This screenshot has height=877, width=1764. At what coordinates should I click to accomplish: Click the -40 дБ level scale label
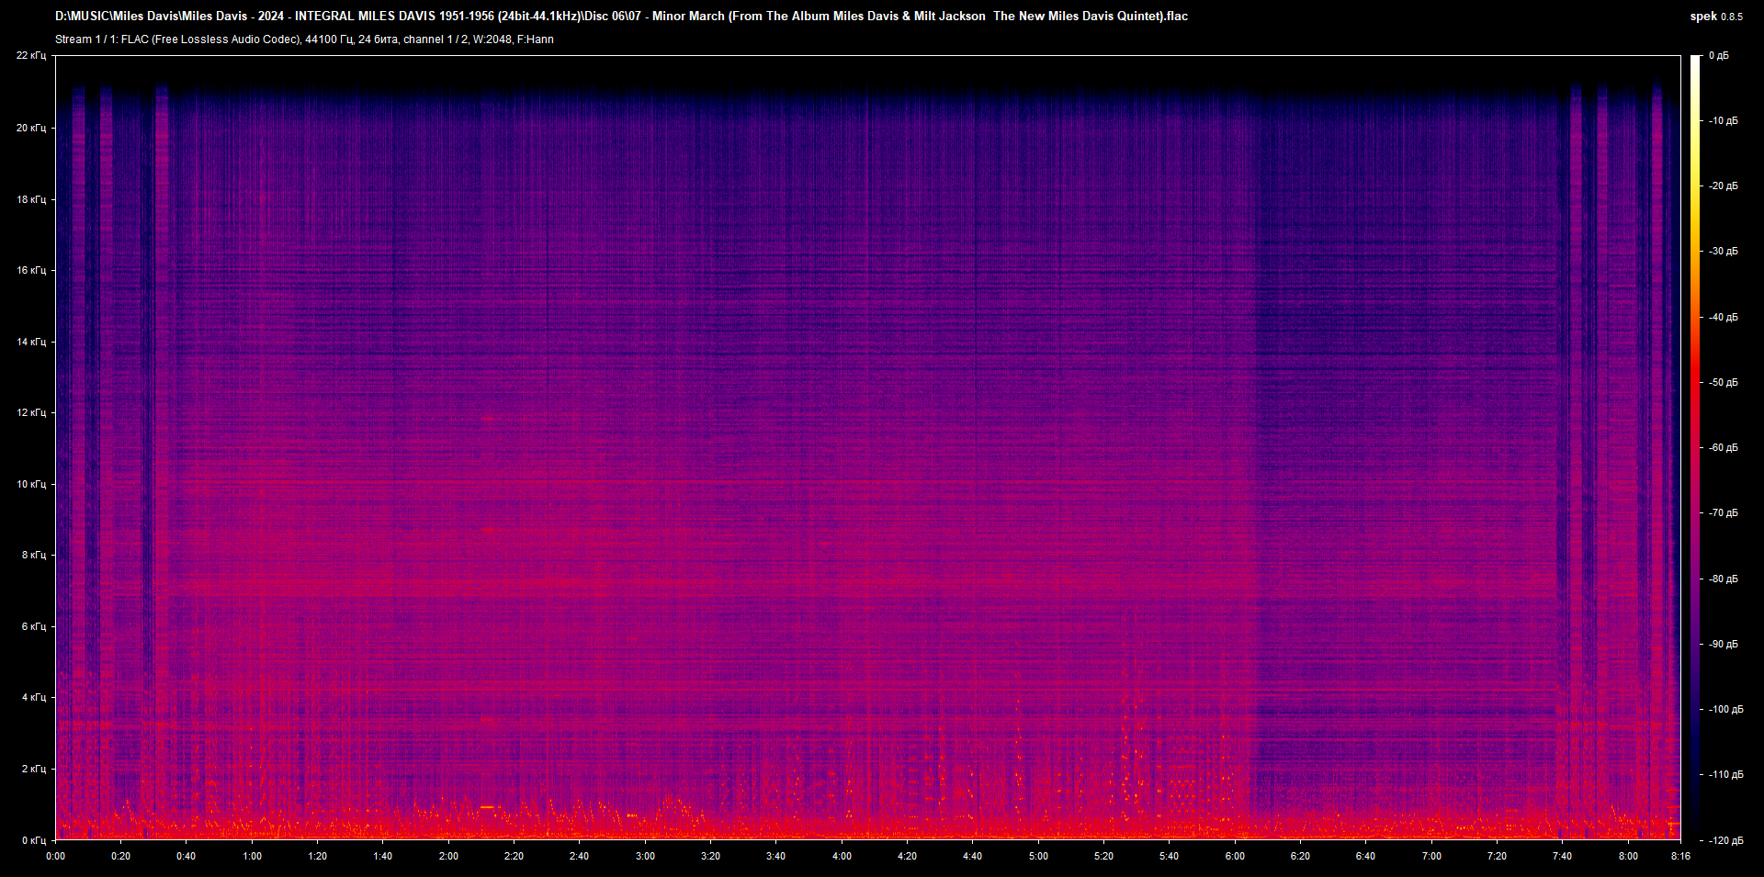1723,318
